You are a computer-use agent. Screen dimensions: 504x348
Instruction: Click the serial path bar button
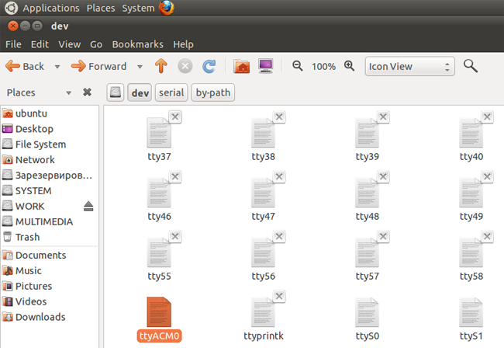pyautogui.click(x=171, y=92)
